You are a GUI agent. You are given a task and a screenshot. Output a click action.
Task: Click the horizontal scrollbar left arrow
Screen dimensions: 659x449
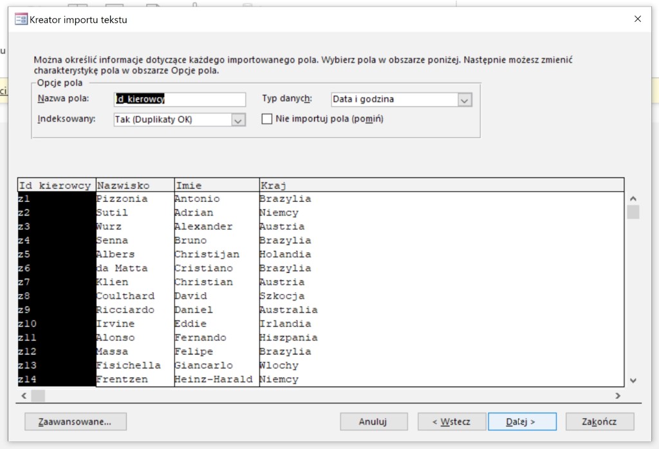(24, 396)
